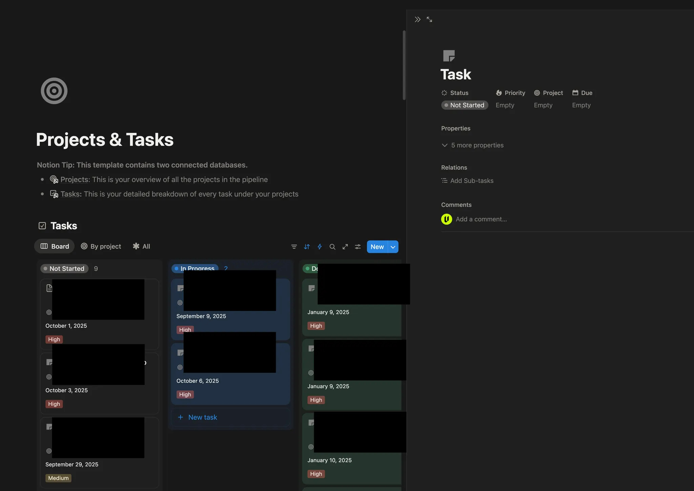This screenshot has width=694, height=491.
Task: Open the New button dropdown arrow
Action: pyautogui.click(x=393, y=247)
